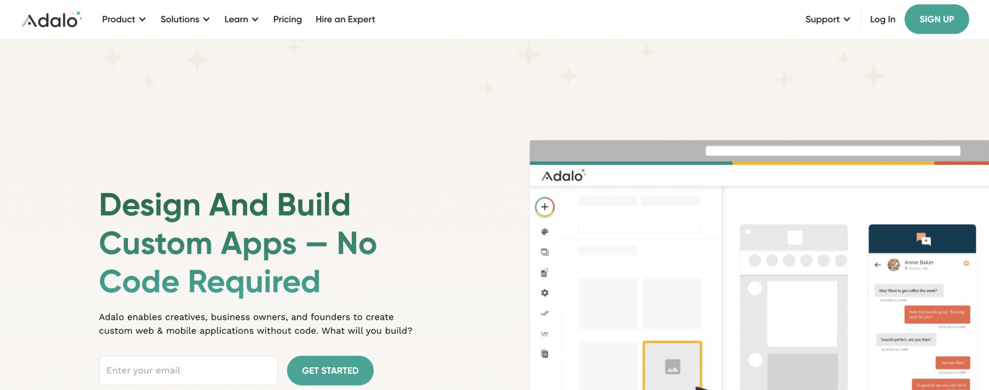
Task: Click the publish checkmark icon in mockup sidebar
Action: 545,313
